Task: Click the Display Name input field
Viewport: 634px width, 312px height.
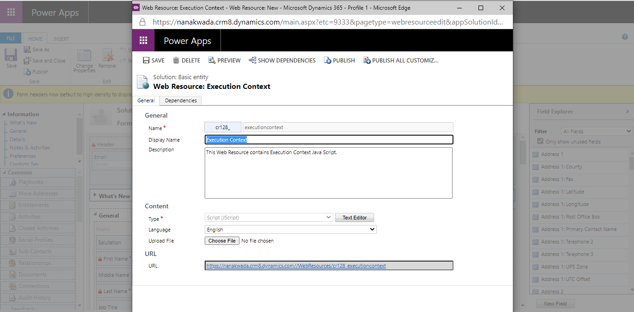Action: click(329, 139)
